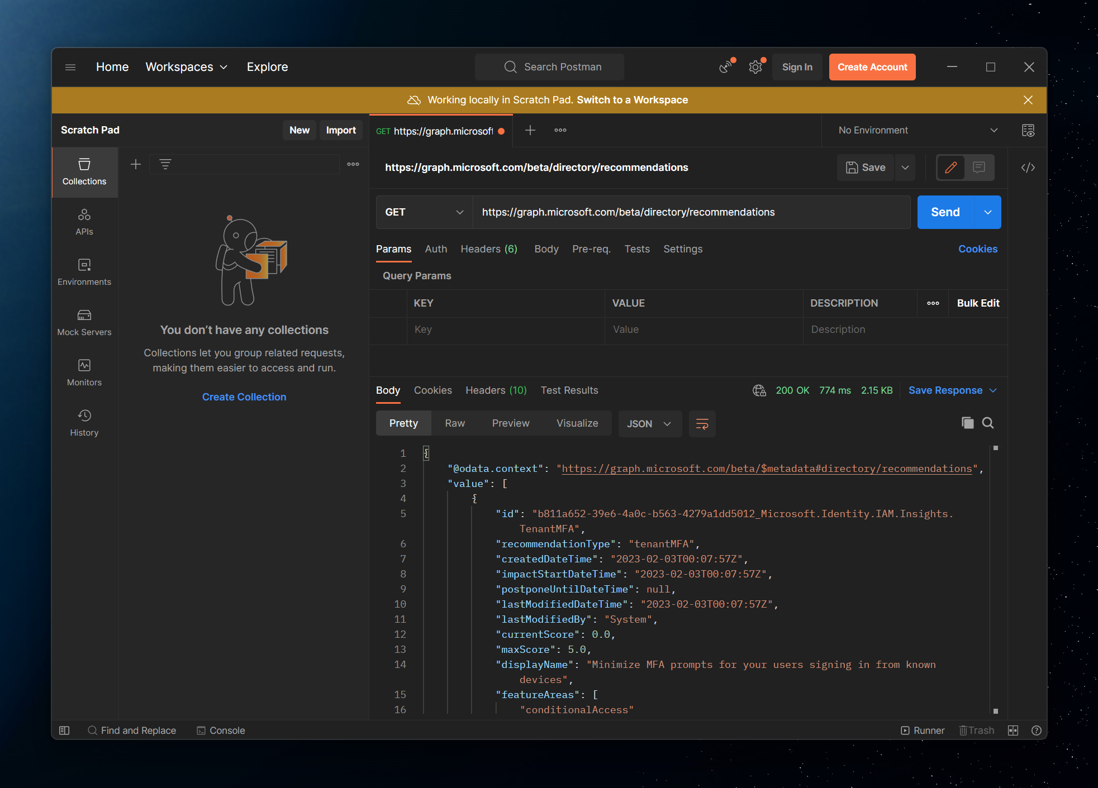Viewport: 1098px width, 788px height.
Task: Click the Save button
Action: (x=866, y=168)
